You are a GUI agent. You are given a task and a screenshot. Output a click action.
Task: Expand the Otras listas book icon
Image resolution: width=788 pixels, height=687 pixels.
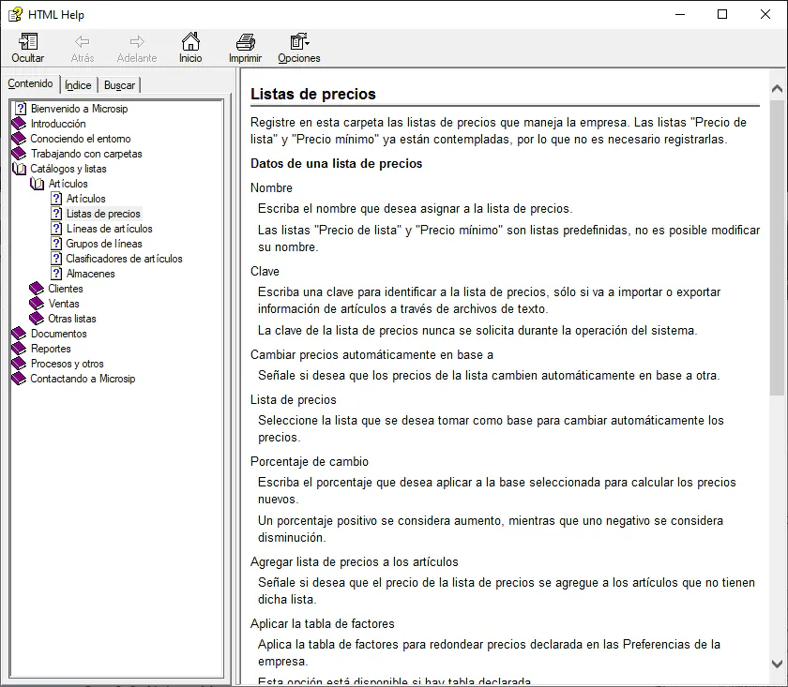[x=37, y=319]
